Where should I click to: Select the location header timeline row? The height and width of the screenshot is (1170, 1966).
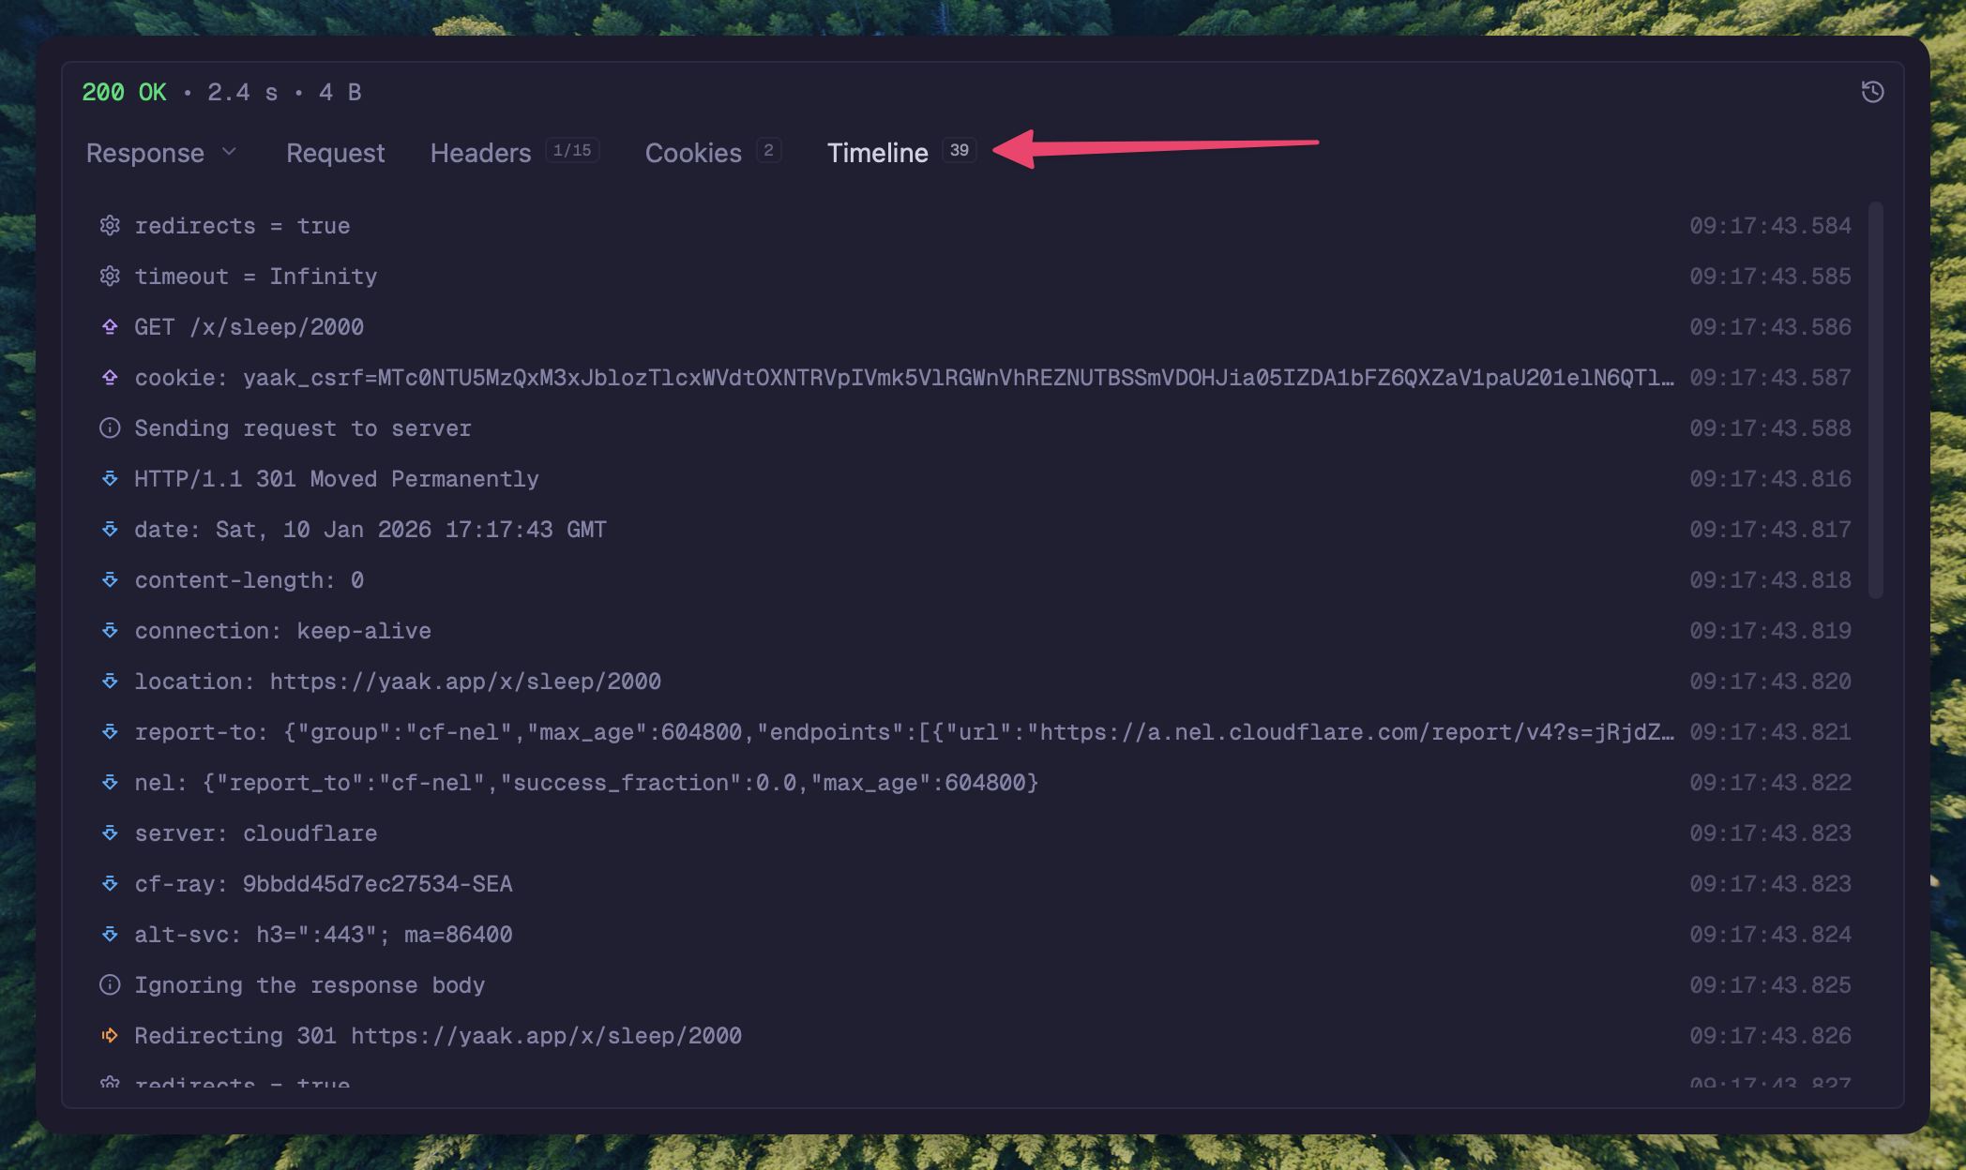398,682
